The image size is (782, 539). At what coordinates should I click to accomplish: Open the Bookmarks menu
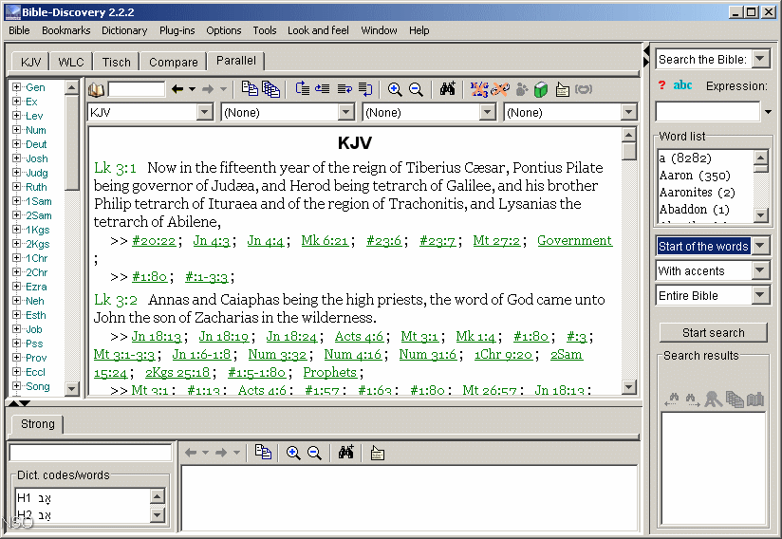(65, 30)
